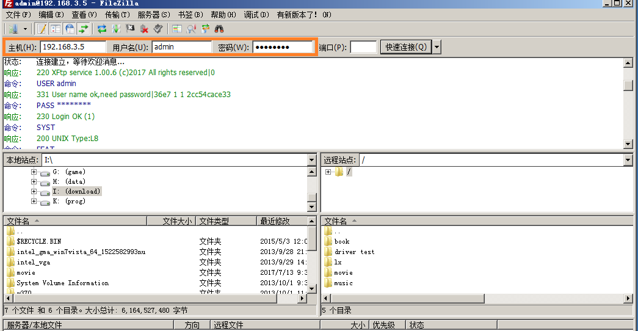Image resolution: width=638 pixels, height=331 pixels.
Task: Open the 查看(V) menu
Action: 84,15
